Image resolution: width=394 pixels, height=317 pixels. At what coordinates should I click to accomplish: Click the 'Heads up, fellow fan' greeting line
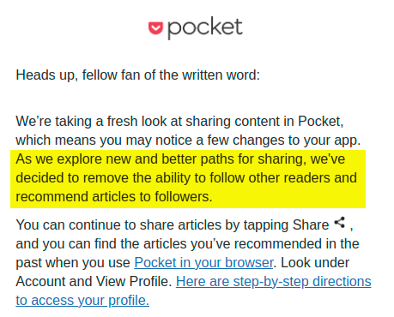pyautogui.click(x=138, y=75)
